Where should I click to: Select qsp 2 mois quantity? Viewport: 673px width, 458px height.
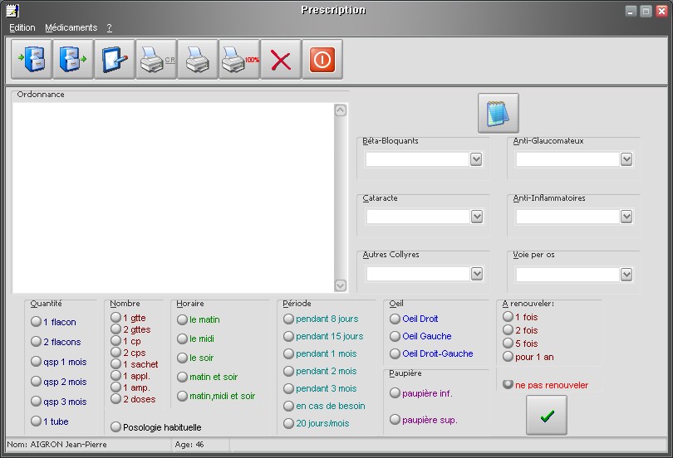(x=59, y=382)
